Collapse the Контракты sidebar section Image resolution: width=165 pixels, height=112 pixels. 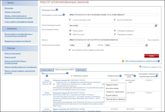[5, 29]
